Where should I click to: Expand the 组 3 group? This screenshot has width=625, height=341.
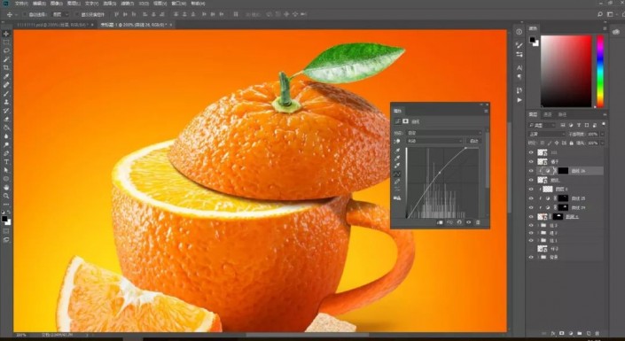pyautogui.click(x=538, y=226)
